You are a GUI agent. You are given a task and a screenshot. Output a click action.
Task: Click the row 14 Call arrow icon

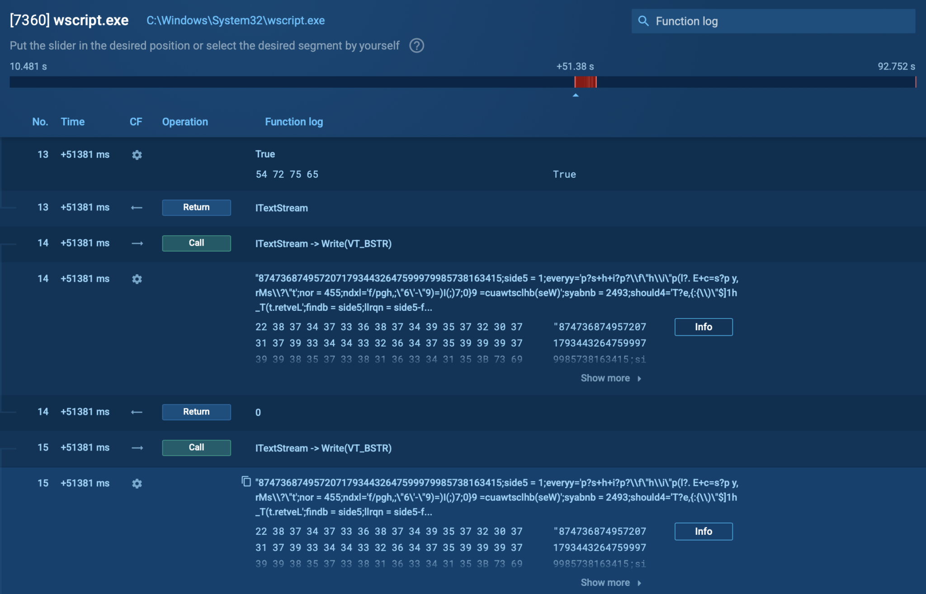pyautogui.click(x=137, y=243)
